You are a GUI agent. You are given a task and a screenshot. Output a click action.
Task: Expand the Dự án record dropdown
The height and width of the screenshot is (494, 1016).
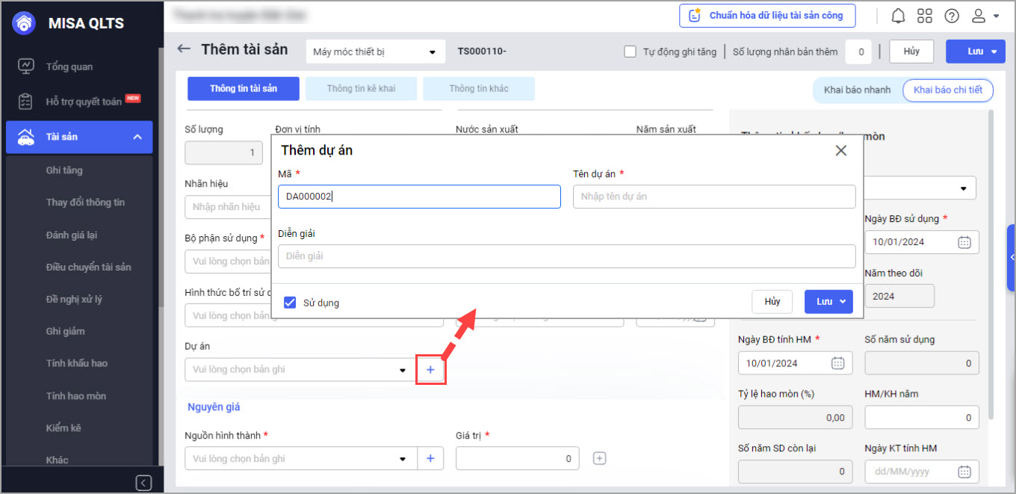[403, 370]
